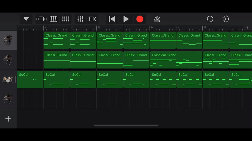The width and height of the screenshot is (252, 141).
Task: Start recording with the red Record button
Action: tap(140, 19)
